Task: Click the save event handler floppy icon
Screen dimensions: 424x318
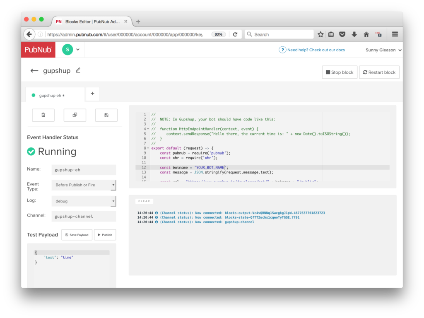Action: [x=106, y=115]
